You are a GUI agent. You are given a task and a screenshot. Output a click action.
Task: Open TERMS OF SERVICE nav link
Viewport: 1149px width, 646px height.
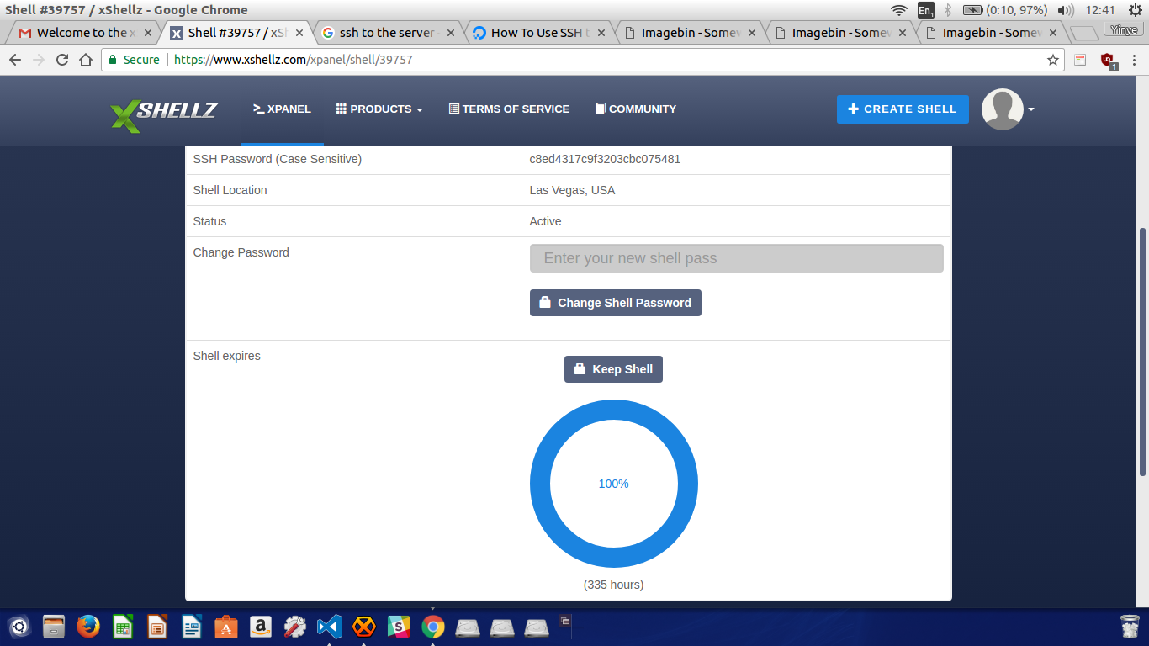509,109
